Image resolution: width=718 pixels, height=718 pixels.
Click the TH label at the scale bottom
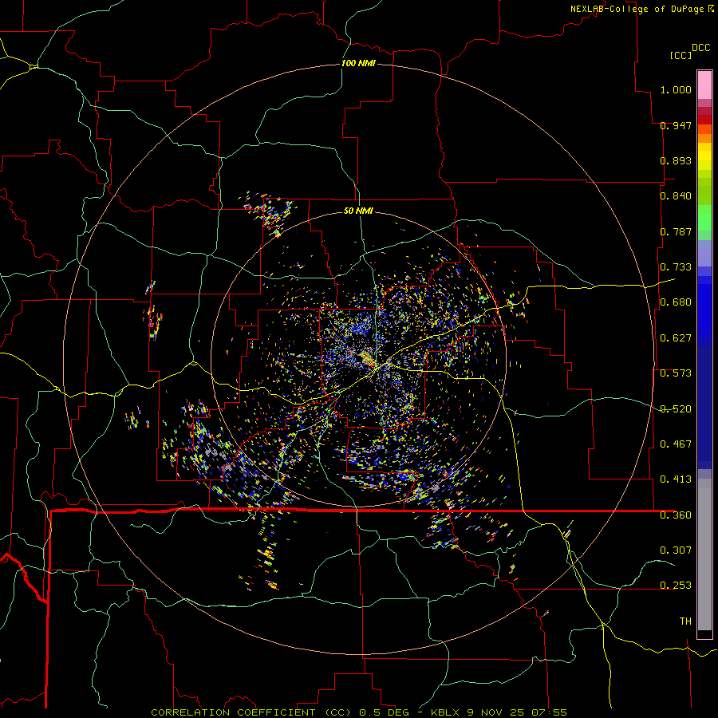coord(685,621)
